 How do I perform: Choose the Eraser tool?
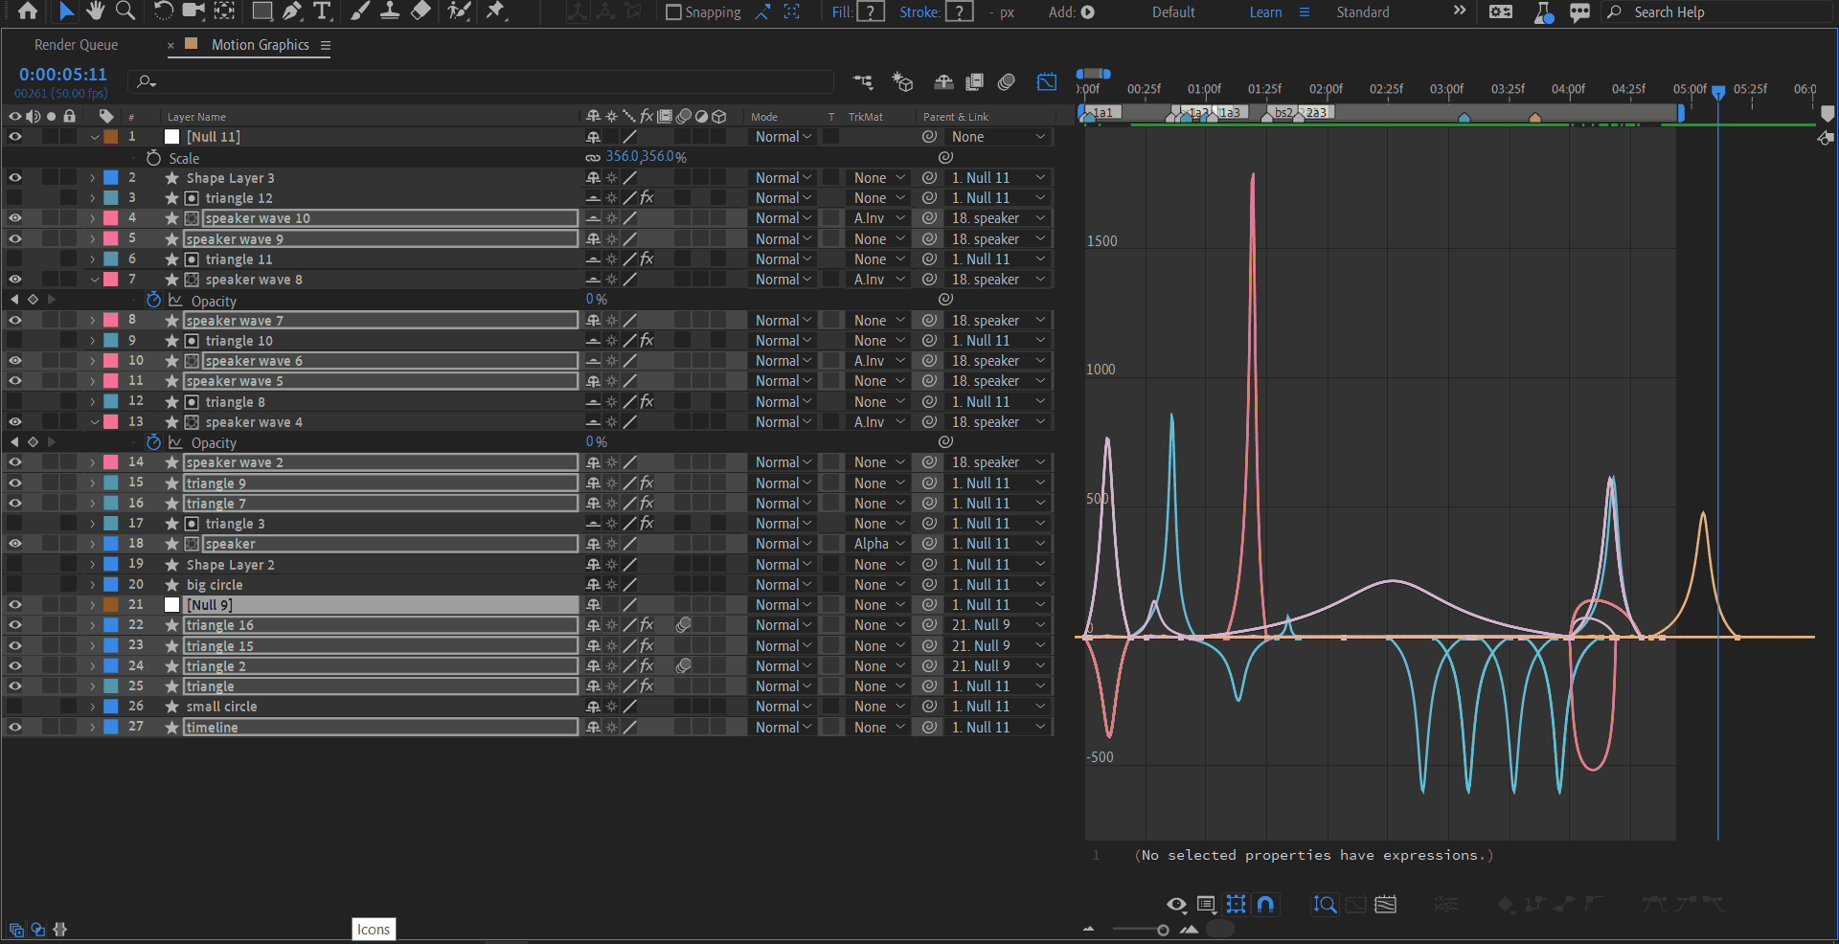[420, 11]
